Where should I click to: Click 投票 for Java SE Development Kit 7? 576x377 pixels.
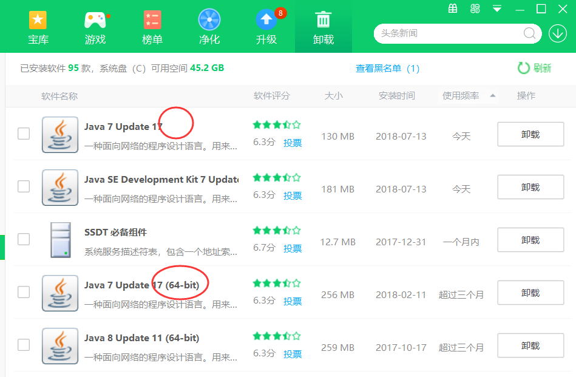293,195
